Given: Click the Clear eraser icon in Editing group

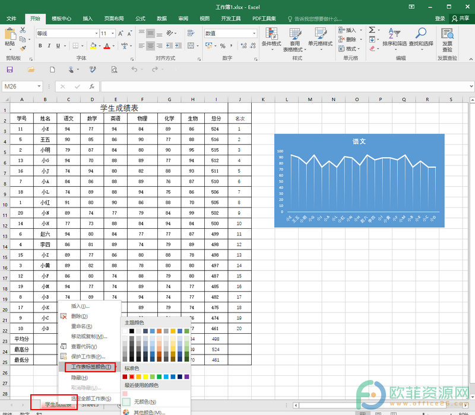Looking at the screenshot, I should [x=373, y=49].
